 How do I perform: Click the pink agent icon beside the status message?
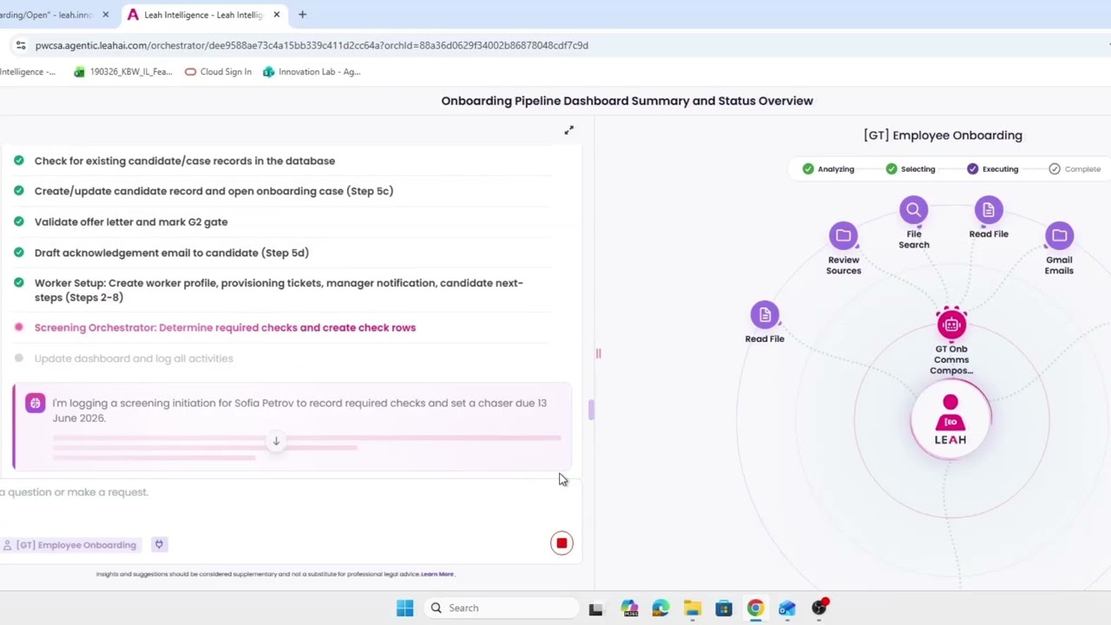pyautogui.click(x=35, y=403)
